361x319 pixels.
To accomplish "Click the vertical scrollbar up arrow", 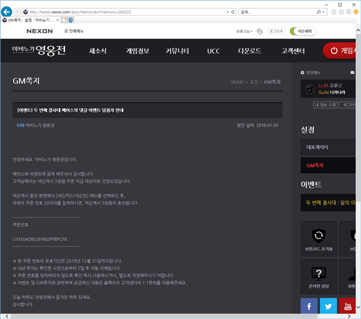I will coord(358,30).
